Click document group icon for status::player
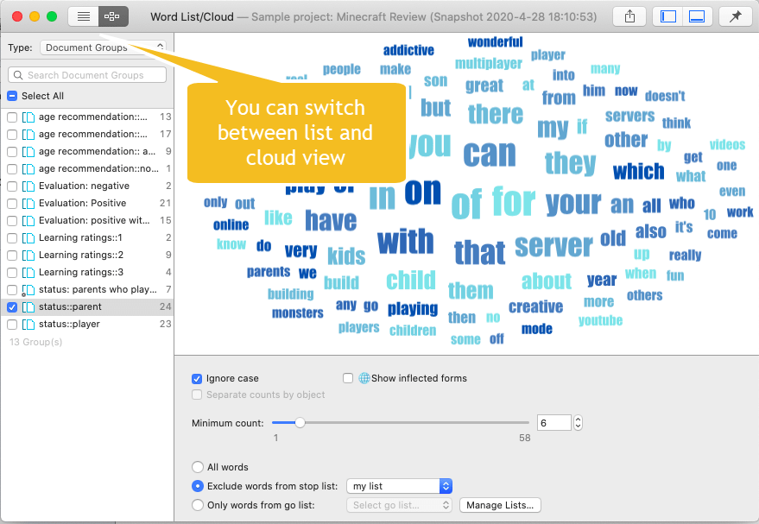The image size is (759, 524). (x=28, y=325)
